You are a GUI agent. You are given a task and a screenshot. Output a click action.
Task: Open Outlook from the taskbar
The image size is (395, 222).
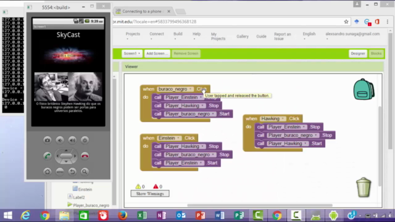tap(181, 215)
